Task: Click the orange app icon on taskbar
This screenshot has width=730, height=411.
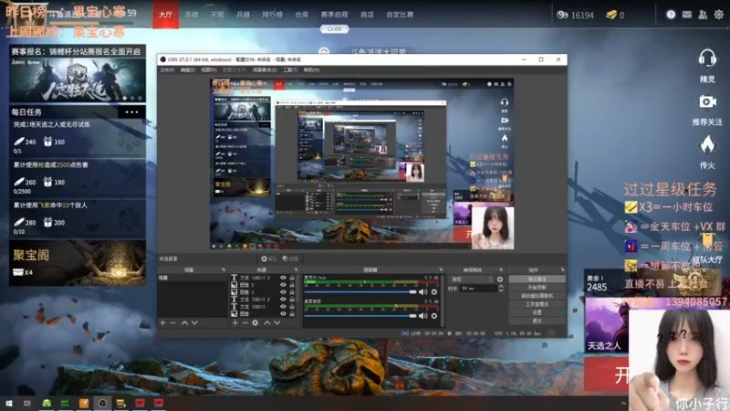Action: [x=84, y=403]
